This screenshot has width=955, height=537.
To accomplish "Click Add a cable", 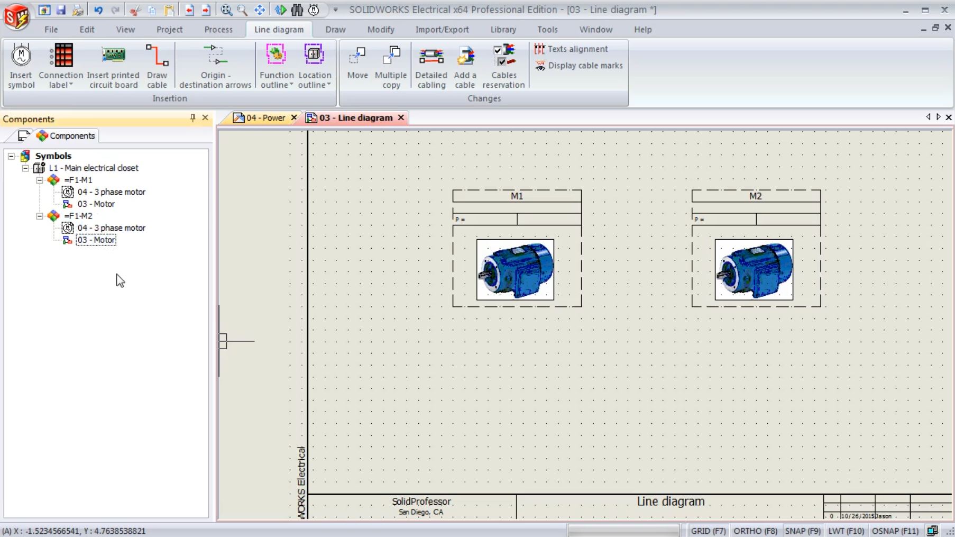I will click(465, 66).
